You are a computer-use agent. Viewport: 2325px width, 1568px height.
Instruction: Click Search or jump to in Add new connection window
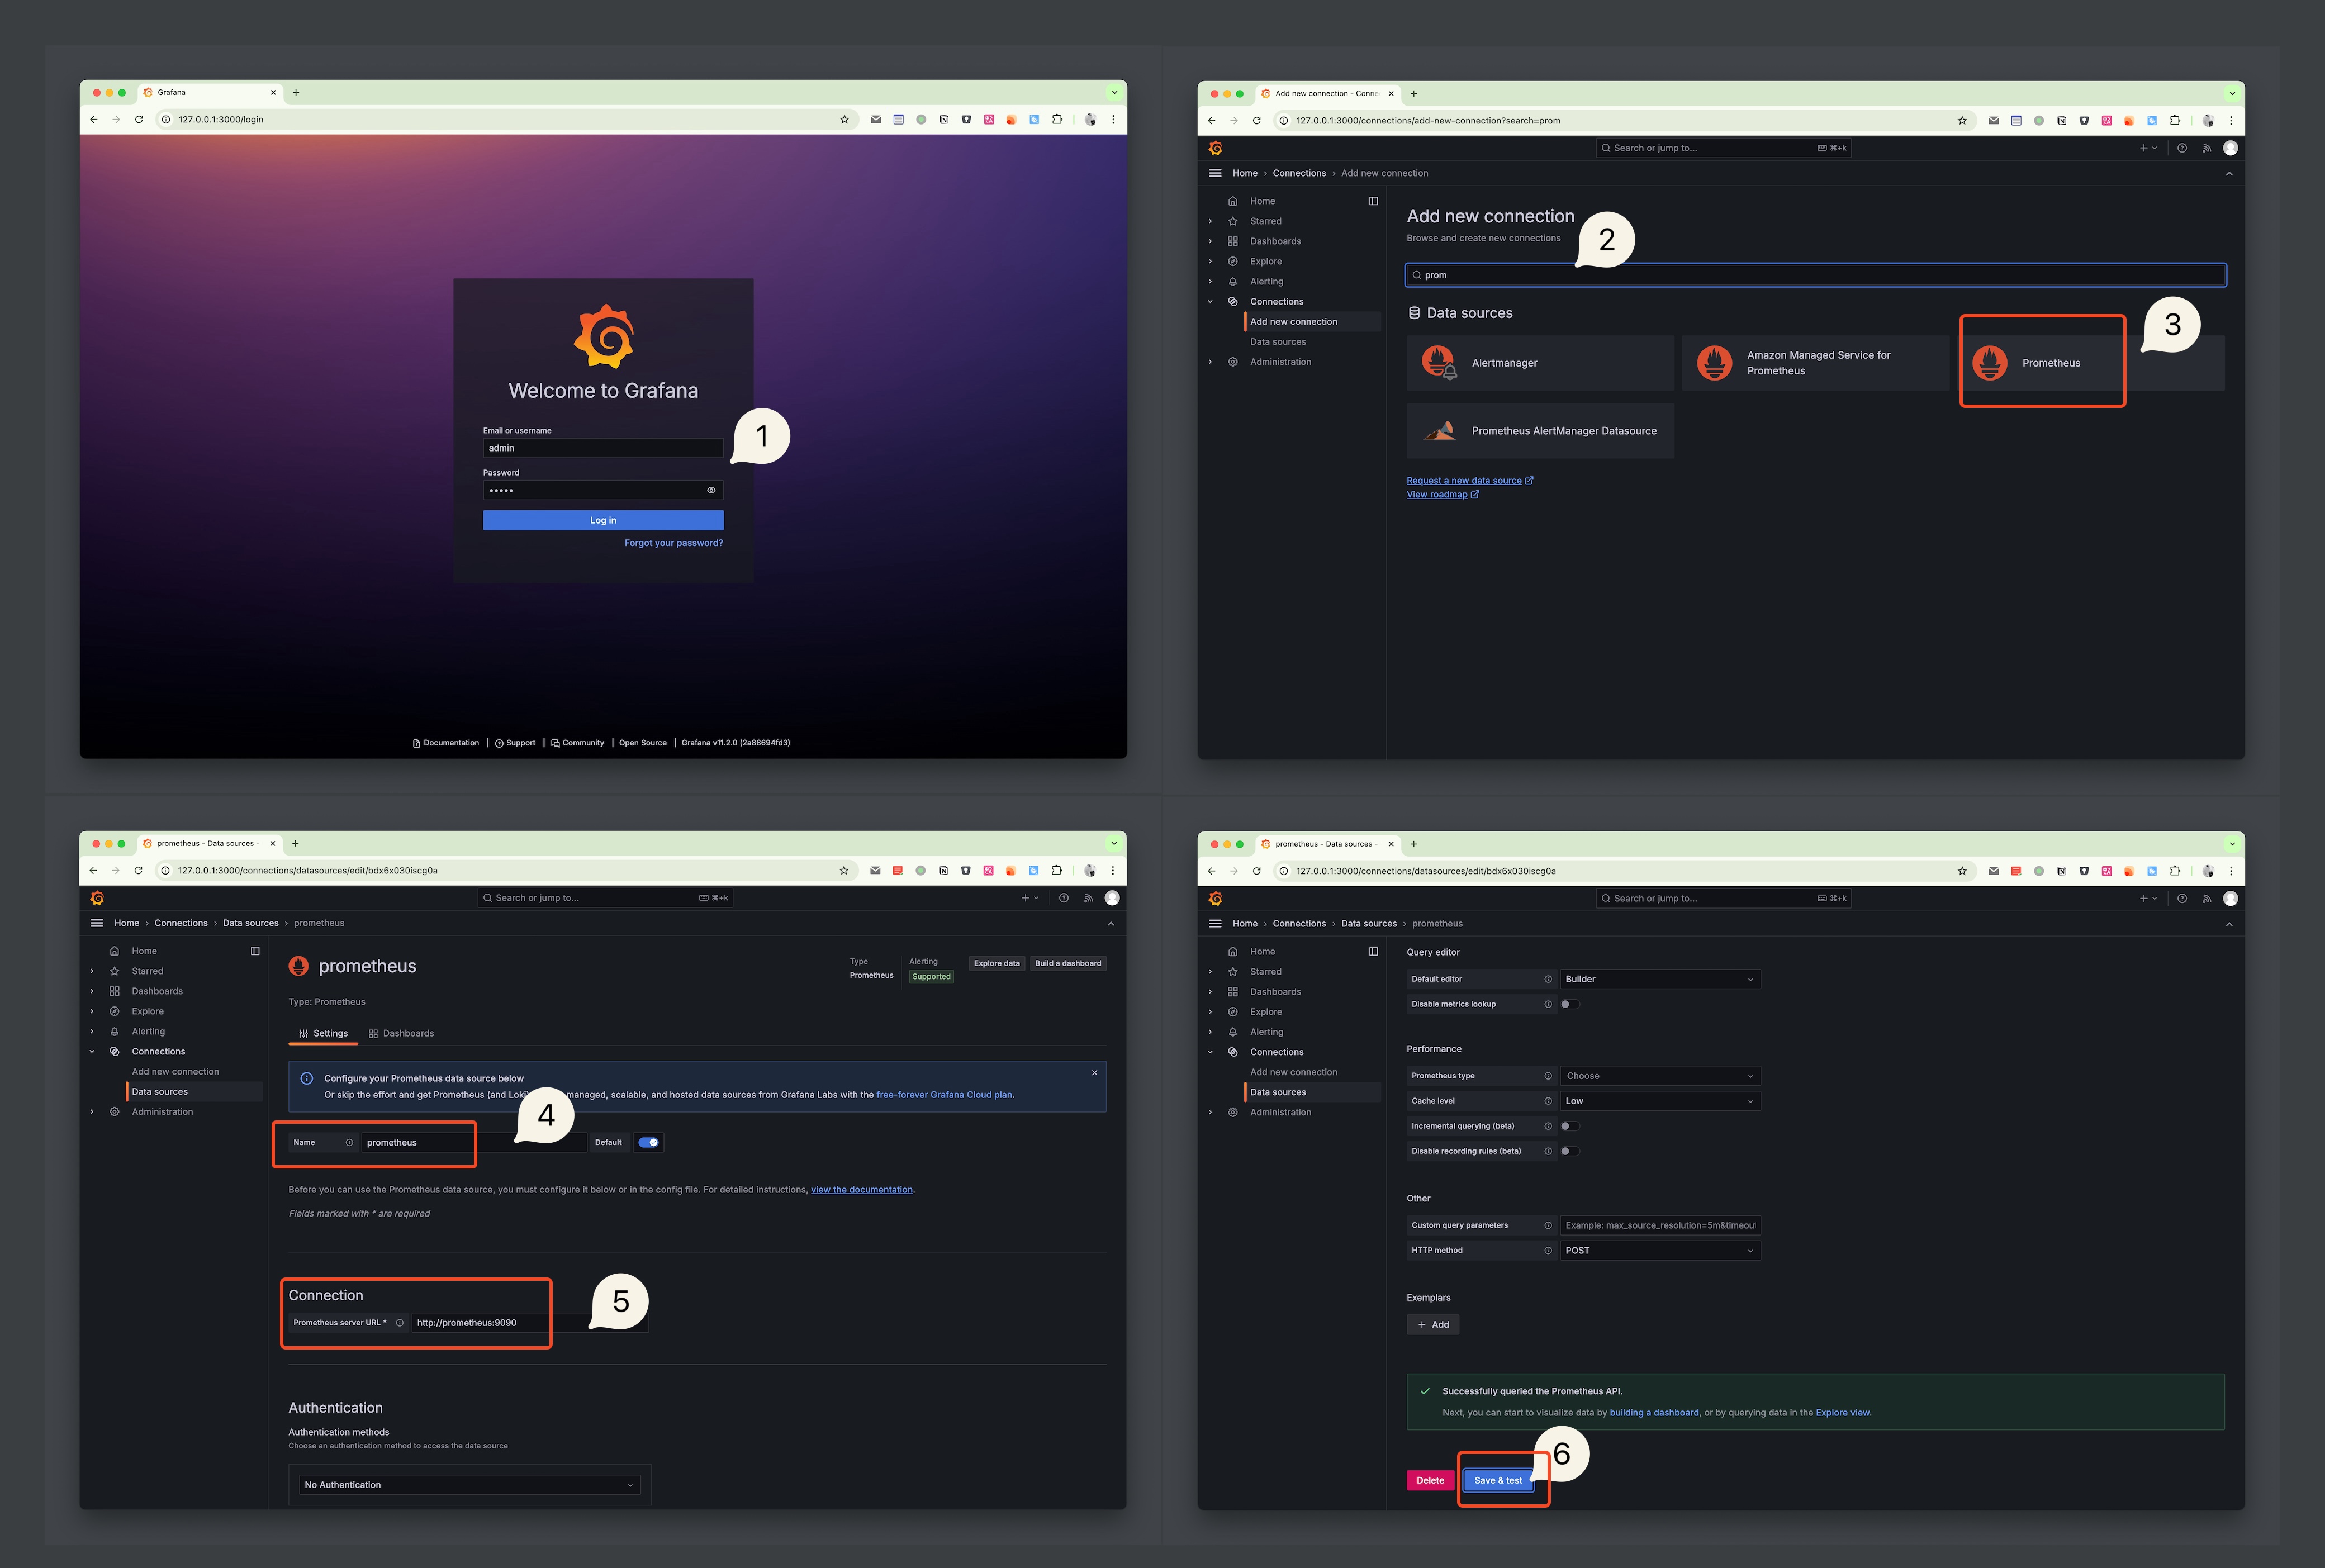1723,148
